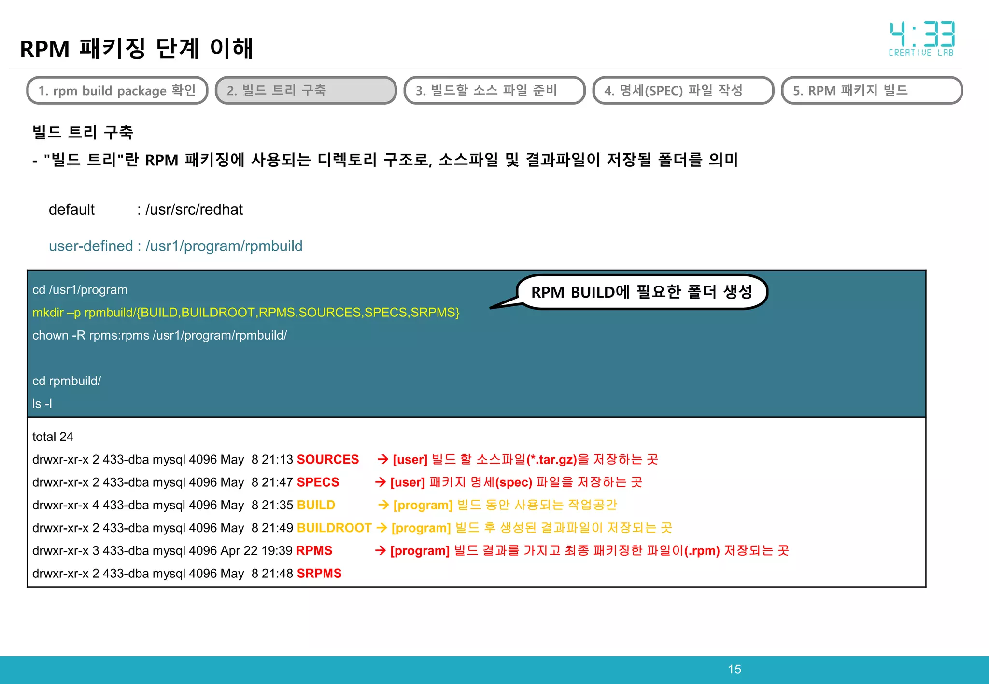Viewport: 989px width, 684px height.
Task: Select step '1. rpm build package 확인'
Action: (x=117, y=90)
